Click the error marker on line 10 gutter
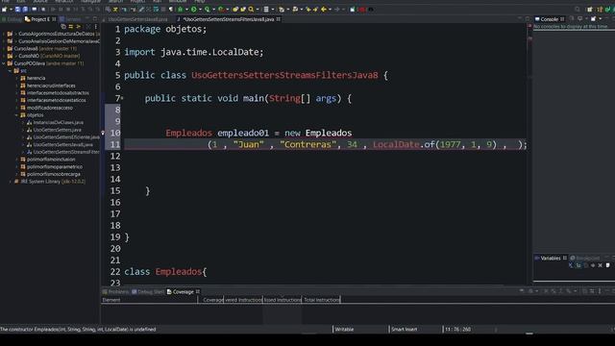 pyautogui.click(x=103, y=133)
